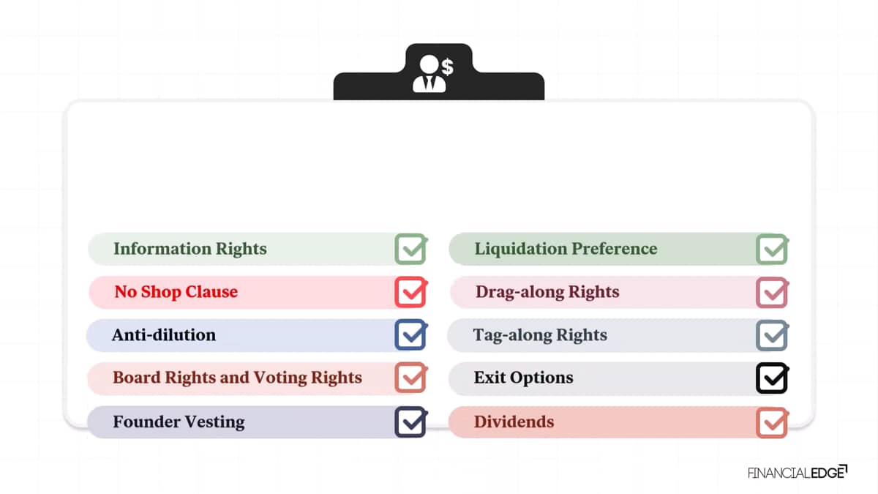Uncheck the Founder Vesting checkbox

tap(410, 422)
